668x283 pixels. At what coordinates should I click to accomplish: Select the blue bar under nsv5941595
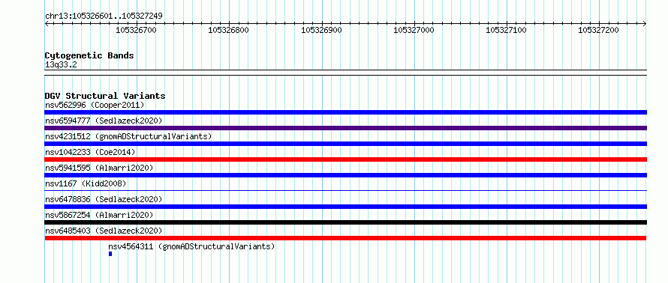coord(345,175)
